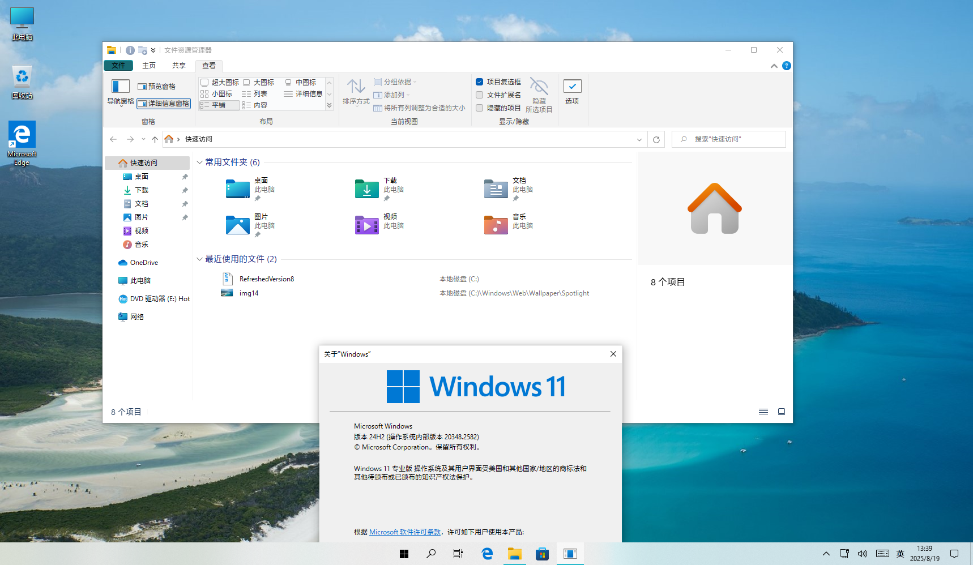Open the File menu tab
The height and width of the screenshot is (565, 973).
118,66
